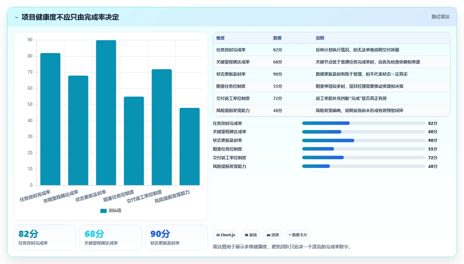Click the description 阻塞事项较多时，项目经理需要推动资源和决策
This screenshot has height=264, width=464.
pos(359,86)
